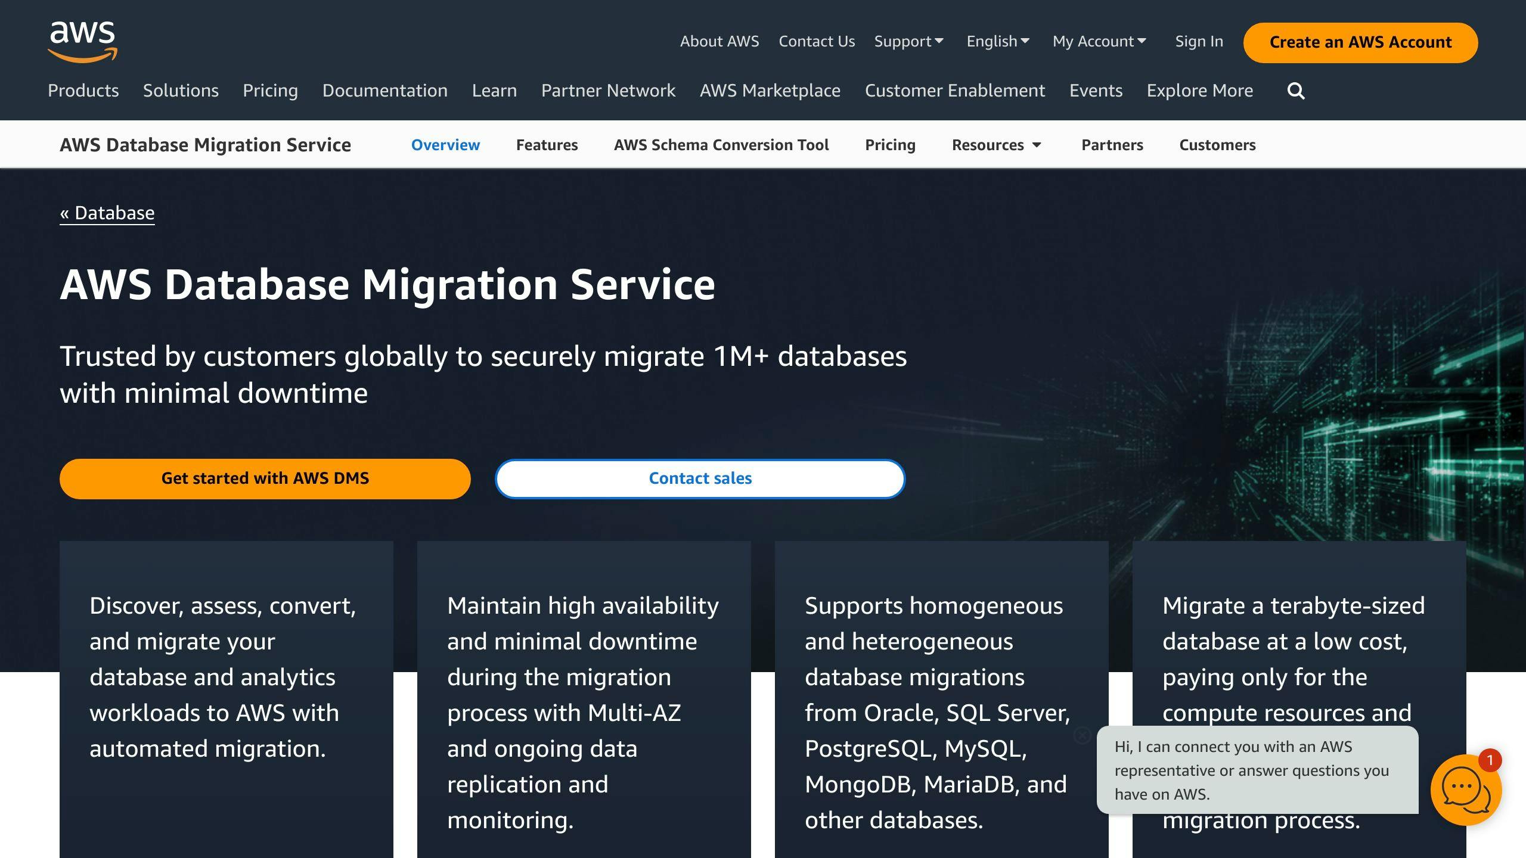The width and height of the screenshot is (1526, 858).
Task: Click the AWS Database Migration Service subnav title
Action: click(x=205, y=145)
